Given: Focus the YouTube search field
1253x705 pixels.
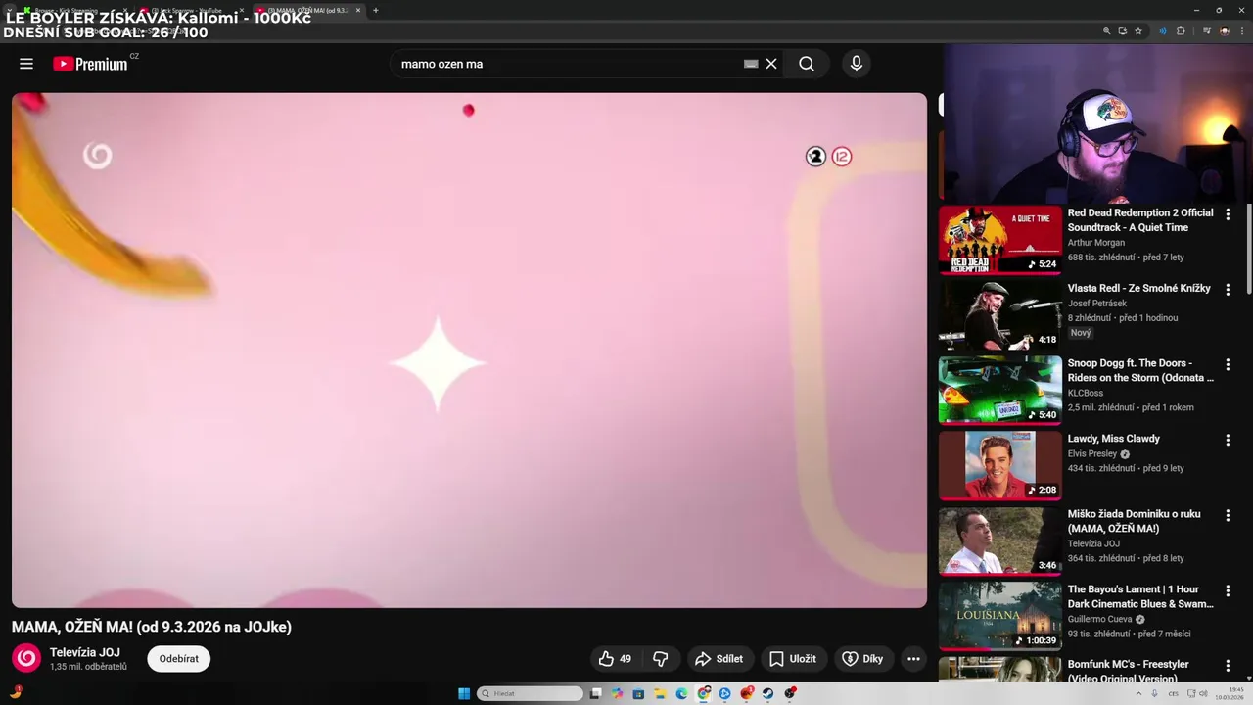Looking at the screenshot, I should (568, 64).
